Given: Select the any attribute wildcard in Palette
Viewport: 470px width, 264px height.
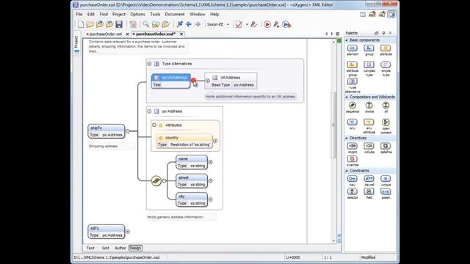Looking at the screenshot, I should [369, 125].
